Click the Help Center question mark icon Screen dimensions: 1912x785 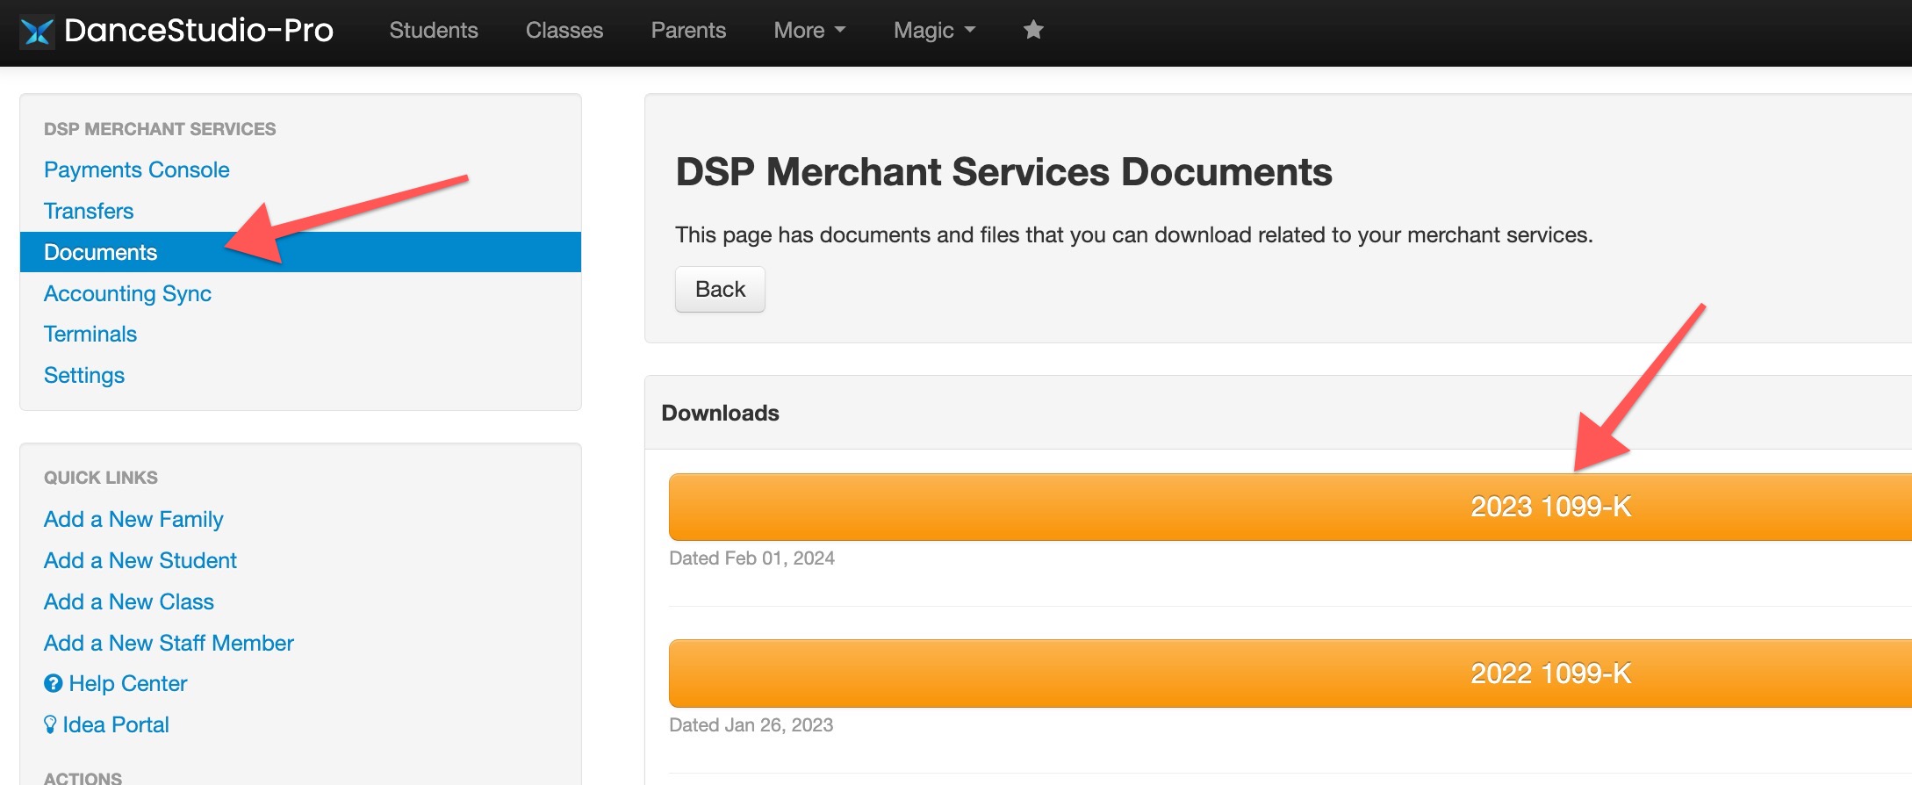(54, 683)
